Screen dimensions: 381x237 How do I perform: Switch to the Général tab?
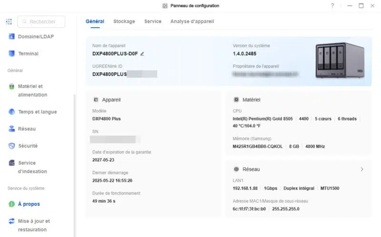(x=95, y=21)
